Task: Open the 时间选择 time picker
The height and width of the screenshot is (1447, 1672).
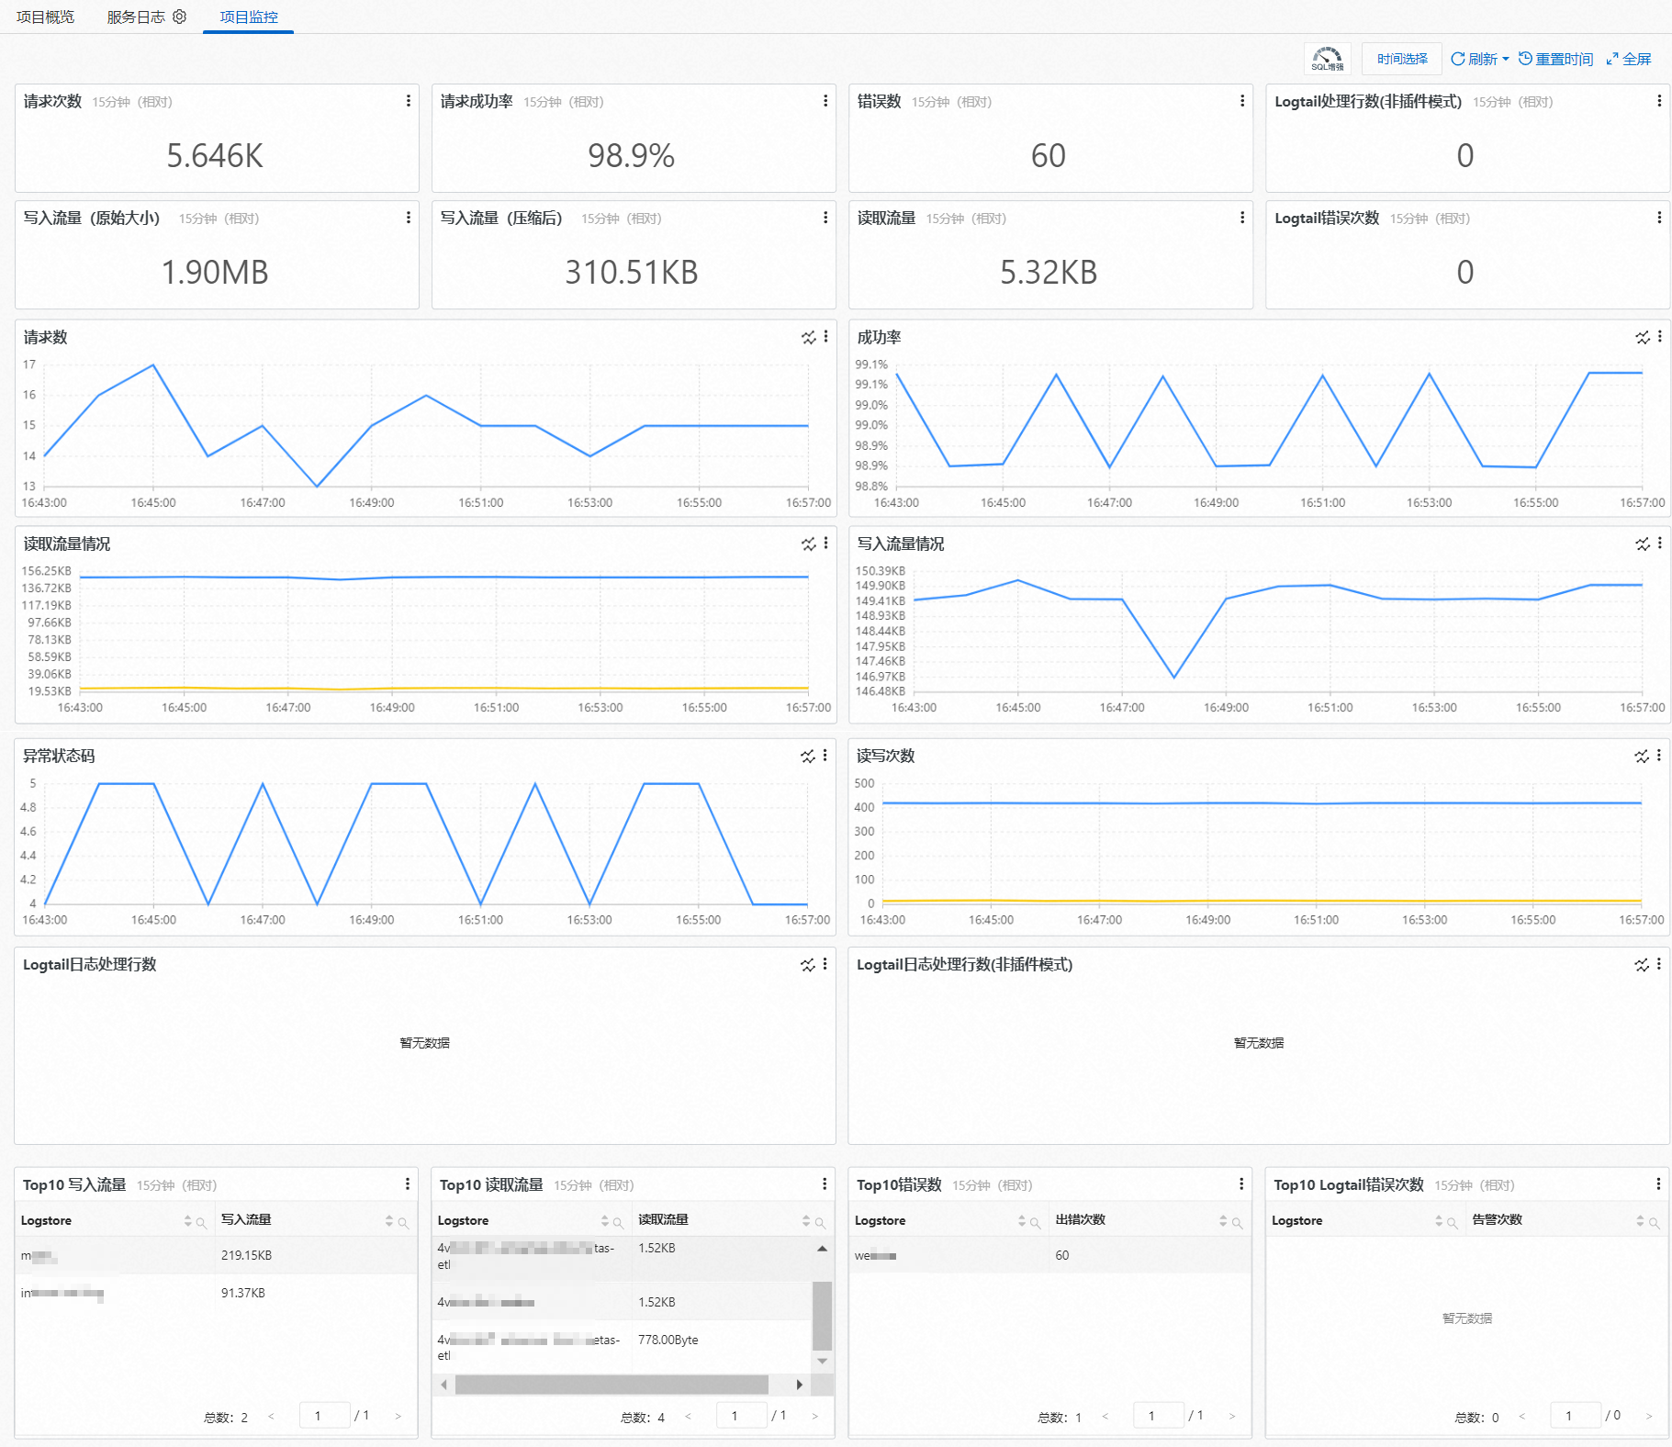Action: pos(1402,59)
